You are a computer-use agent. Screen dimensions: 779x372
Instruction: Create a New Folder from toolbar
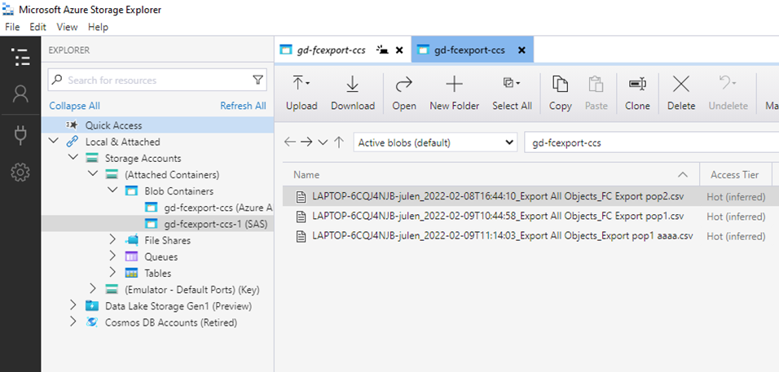pos(455,93)
